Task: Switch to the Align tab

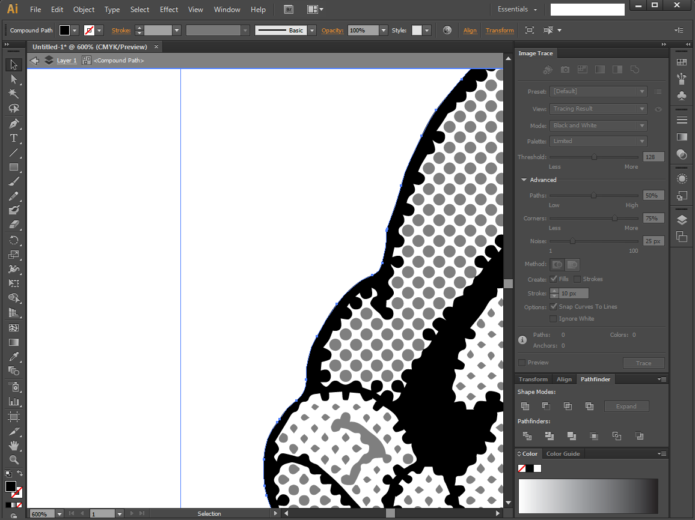Action: coord(564,379)
